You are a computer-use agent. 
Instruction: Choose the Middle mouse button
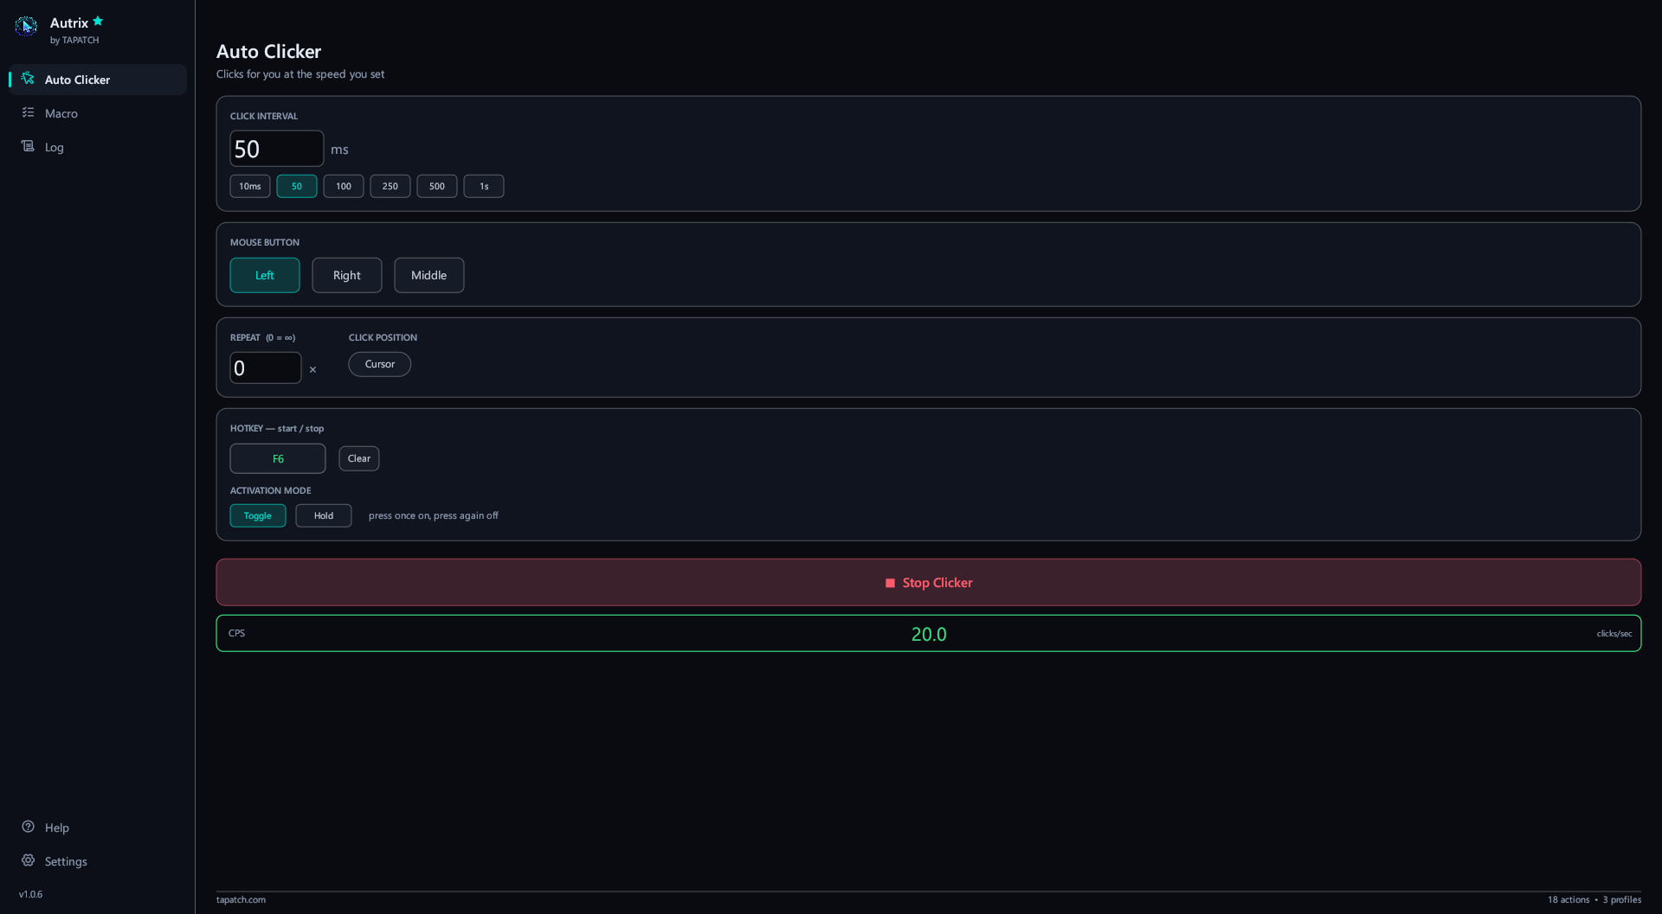[429, 275]
